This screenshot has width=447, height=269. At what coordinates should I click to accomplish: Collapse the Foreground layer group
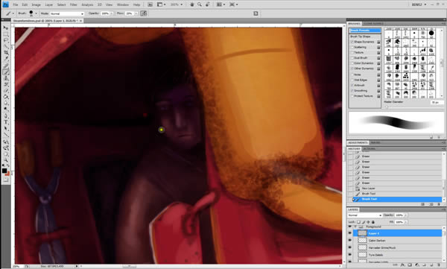click(x=355, y=227)
